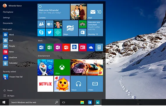The image size is (166, 106).
Task: Open the Mail tile showing 10
Action: tap(95, 12)
